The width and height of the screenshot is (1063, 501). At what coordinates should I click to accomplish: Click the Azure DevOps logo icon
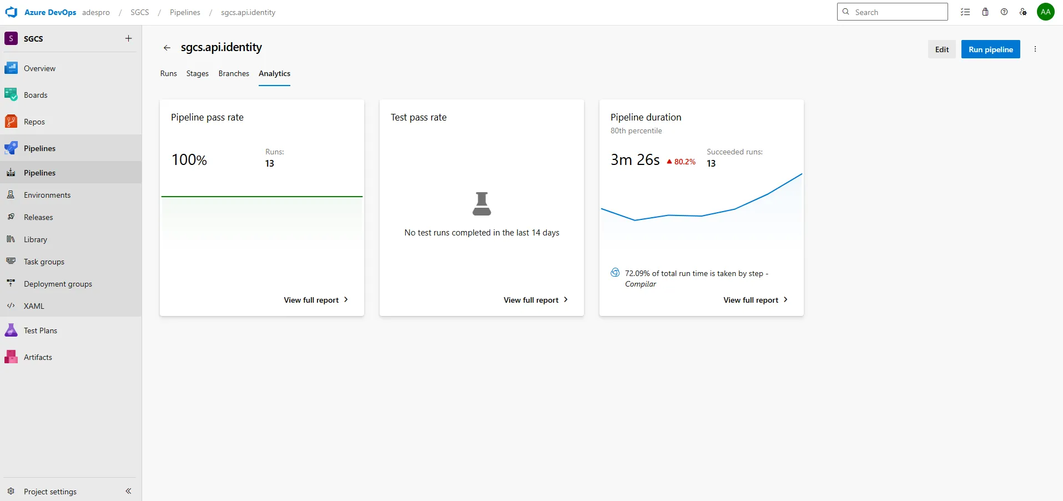(11, 12)
